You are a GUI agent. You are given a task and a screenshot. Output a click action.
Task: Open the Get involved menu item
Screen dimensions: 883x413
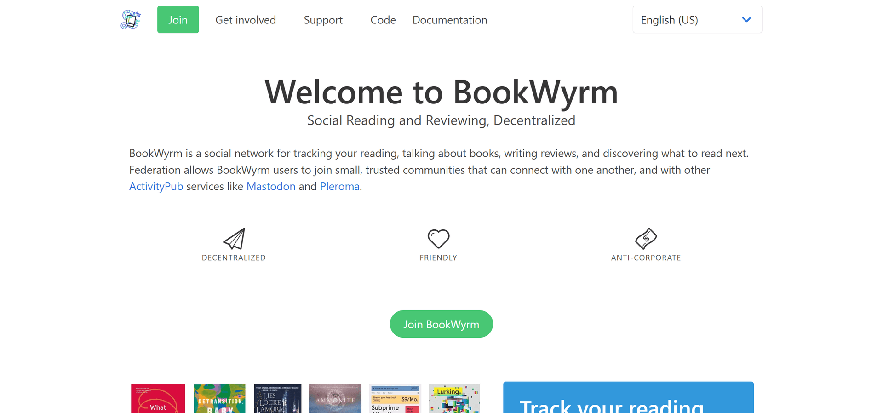tap(246, 20)
